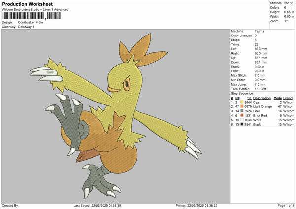Click the Trims value '22'
Image resolution: width=296 pixels, height=209 pixels.
tap(256, 44)
